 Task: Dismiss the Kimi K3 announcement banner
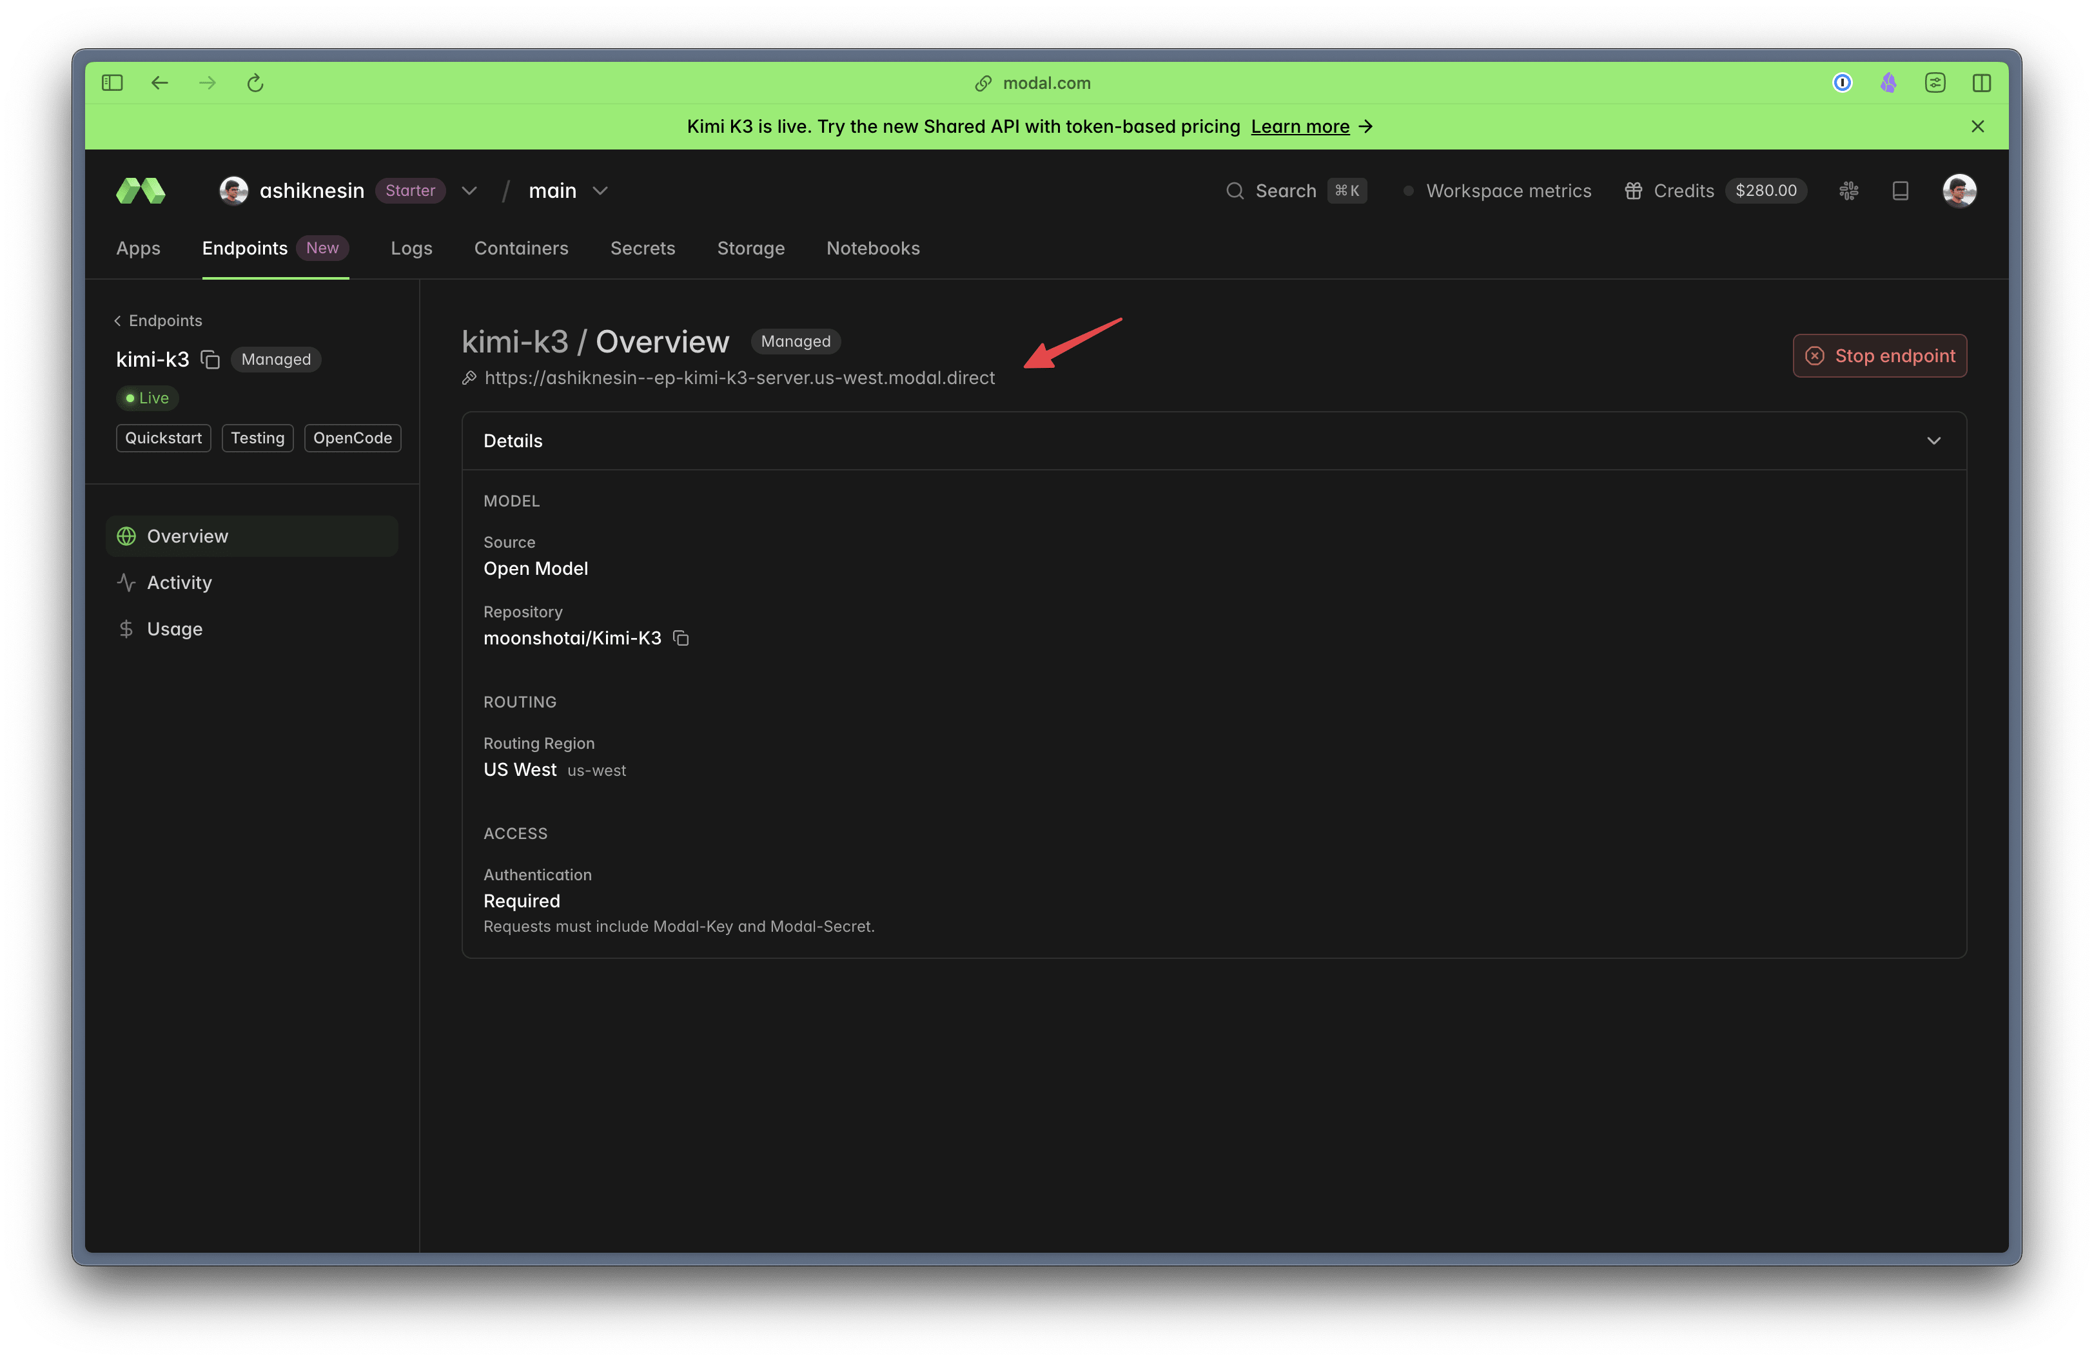click(1978, 126)
